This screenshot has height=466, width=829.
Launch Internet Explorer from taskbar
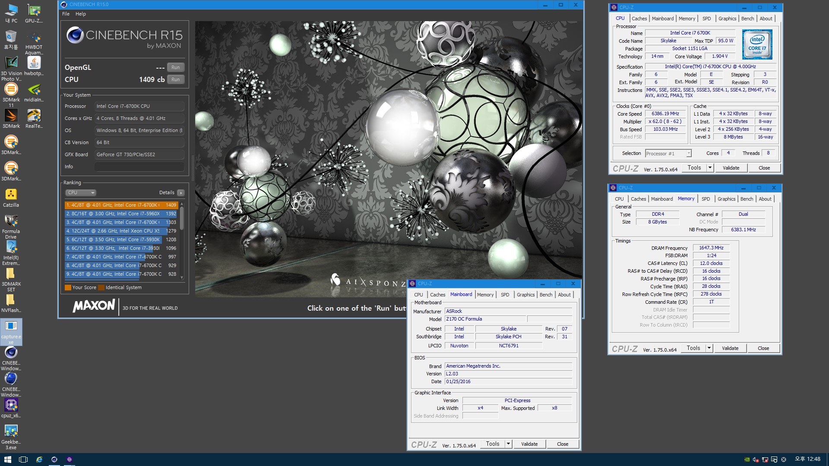coord(39,460)
